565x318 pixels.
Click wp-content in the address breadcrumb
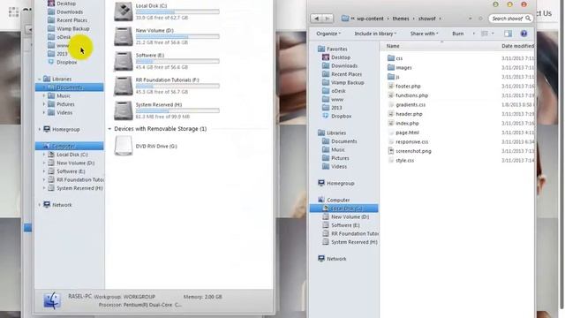(370, 19)
